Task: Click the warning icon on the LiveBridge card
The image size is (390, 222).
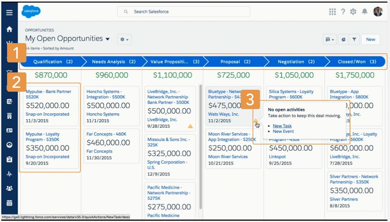Action: tap(190, 126)
